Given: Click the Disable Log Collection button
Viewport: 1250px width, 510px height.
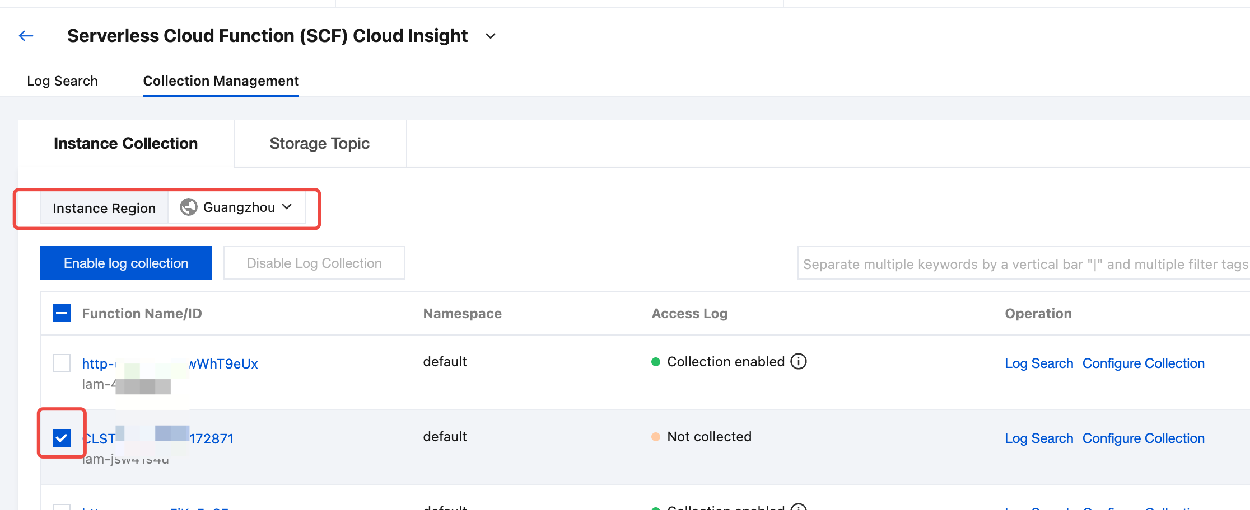Looking at the screenshot, I should point(314,263).
